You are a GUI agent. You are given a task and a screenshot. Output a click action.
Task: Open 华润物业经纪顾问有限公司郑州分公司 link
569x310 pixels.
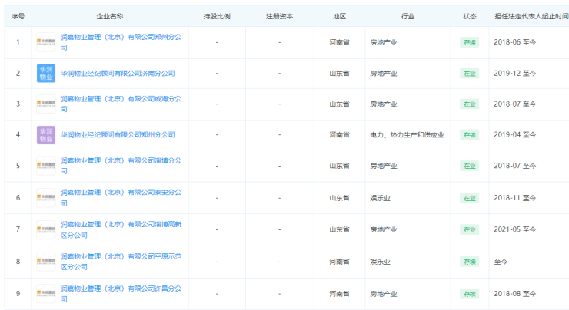117,135
